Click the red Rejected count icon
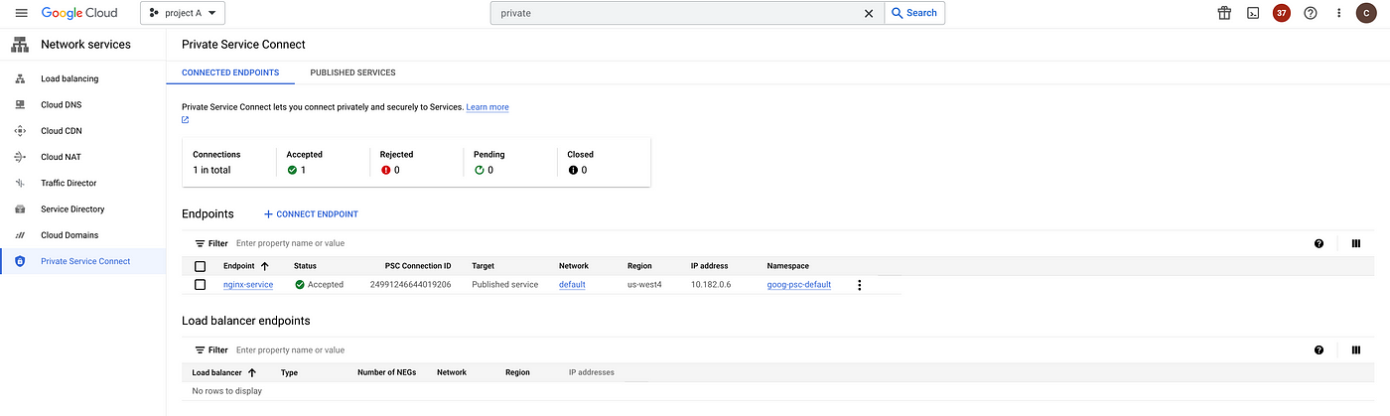This screenshot has height=416, width=1390. tap(386, 170)
